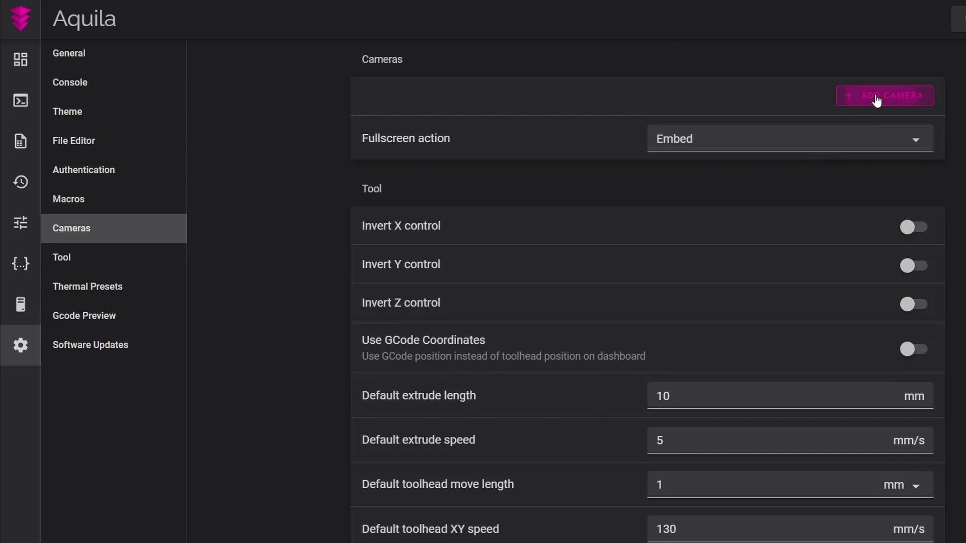Open the Tune sliders icon
966x543 pixels.
click(x=20, y=223)
